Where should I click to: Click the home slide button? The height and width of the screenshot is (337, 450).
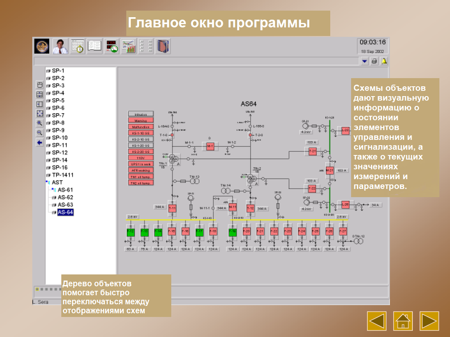pos(403,321)
